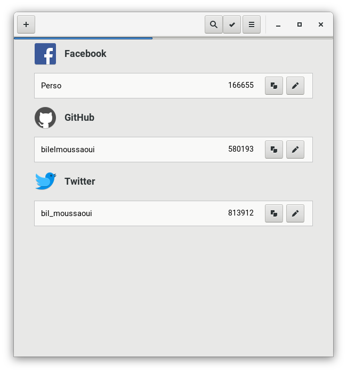Click the 166655 one-time code
The image size is (347, 372).
click(x=241, y=85)
